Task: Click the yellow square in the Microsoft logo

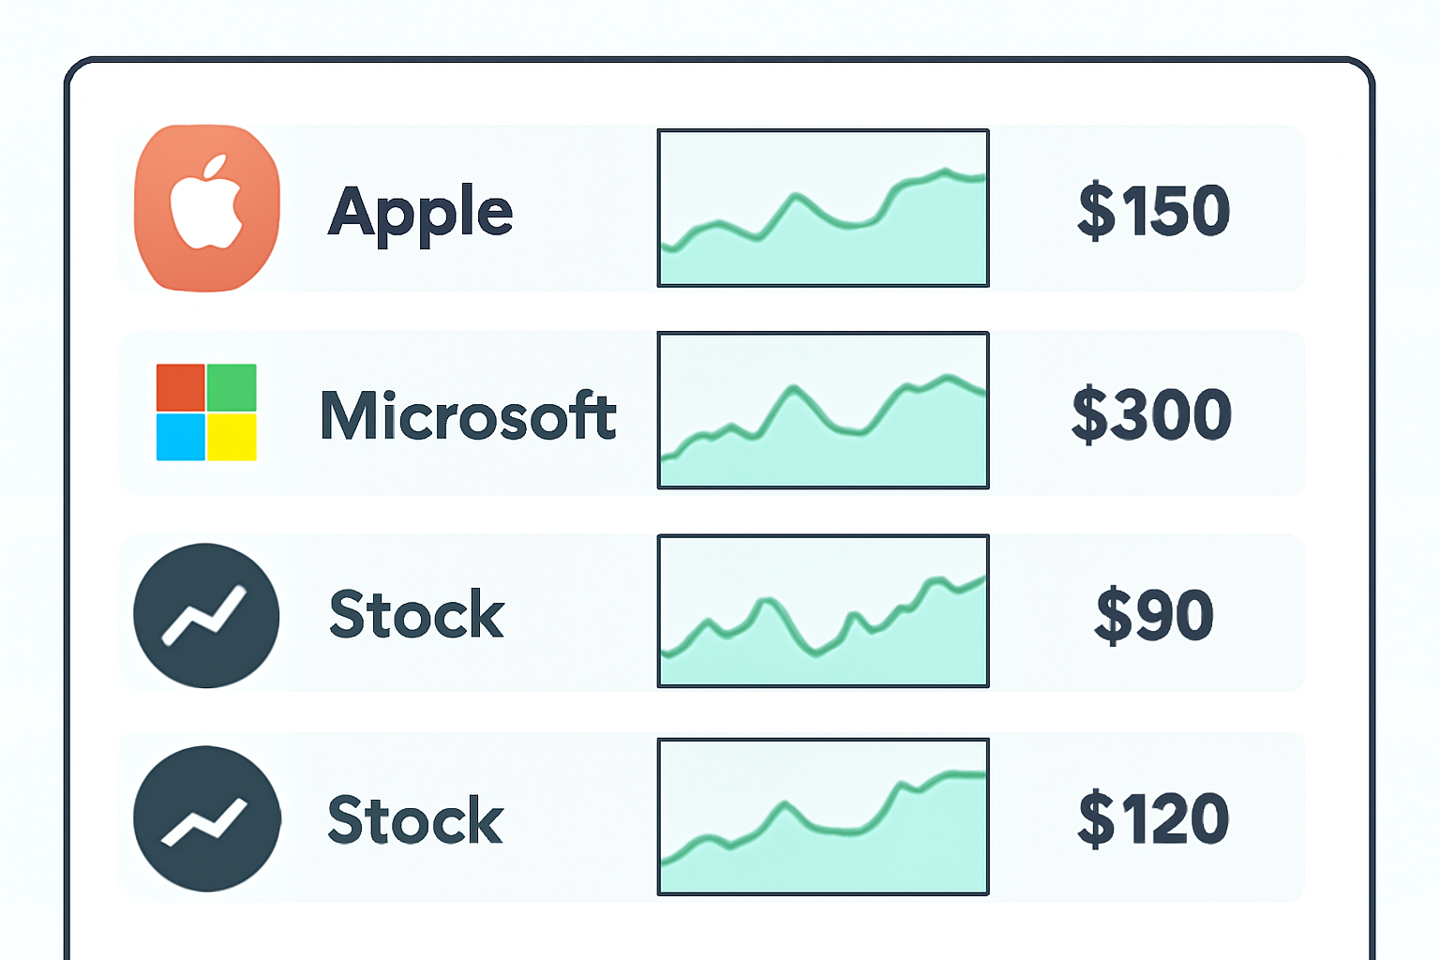Action: click(x=232, y=437)
